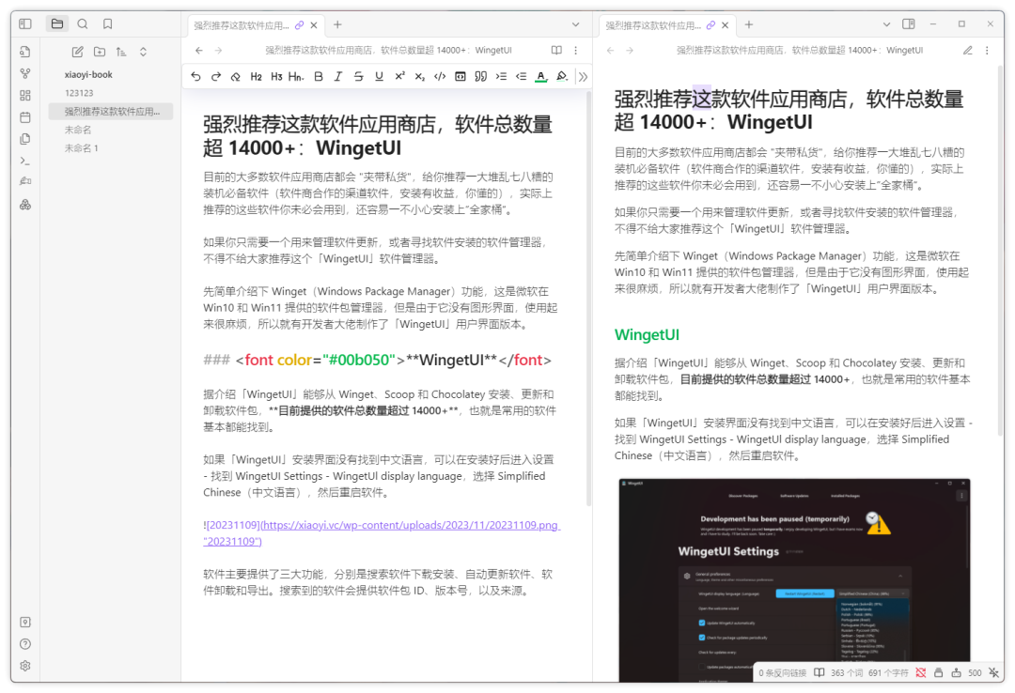Click the left editor vertical scrollbar

[588, 298]
